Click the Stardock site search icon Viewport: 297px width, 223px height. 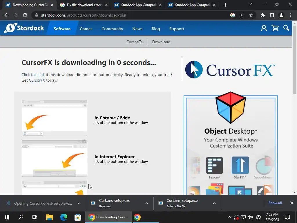286,28
